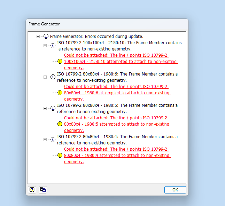Click the info icon for 80x80x4 - 1980:6
225x206 pixels.
pos(53,77)
